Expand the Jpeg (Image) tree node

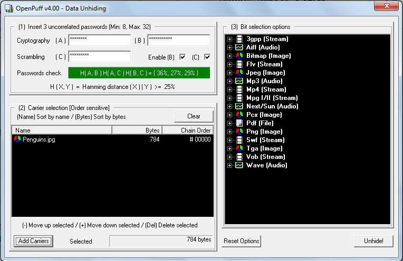click(x=230, y=73)
